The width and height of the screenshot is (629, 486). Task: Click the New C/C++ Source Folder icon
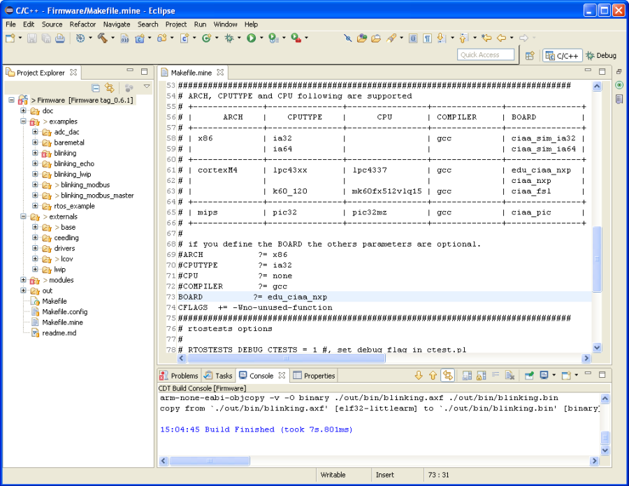coord(162,38)
